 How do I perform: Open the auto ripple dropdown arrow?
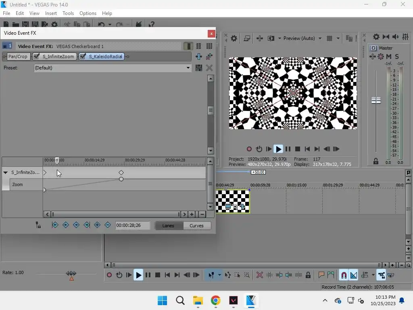[373, 275]
